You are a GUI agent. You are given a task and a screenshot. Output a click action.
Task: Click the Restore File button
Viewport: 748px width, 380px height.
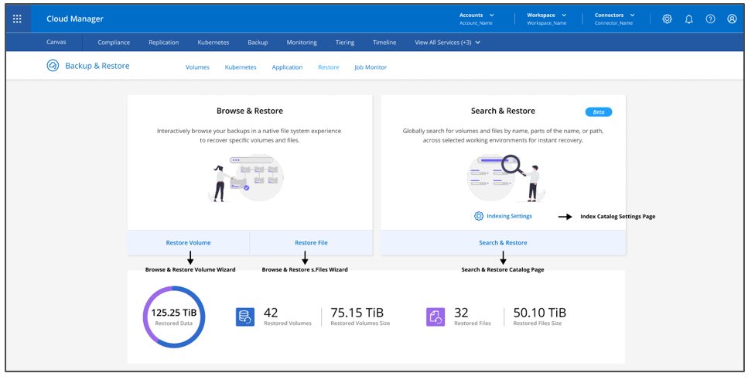pos(311,242)
